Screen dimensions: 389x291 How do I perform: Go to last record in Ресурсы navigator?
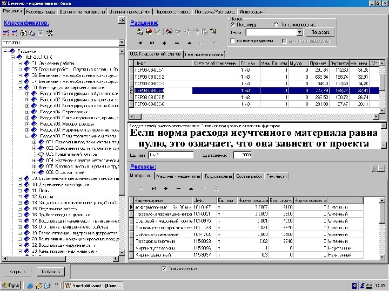(153, 189)
